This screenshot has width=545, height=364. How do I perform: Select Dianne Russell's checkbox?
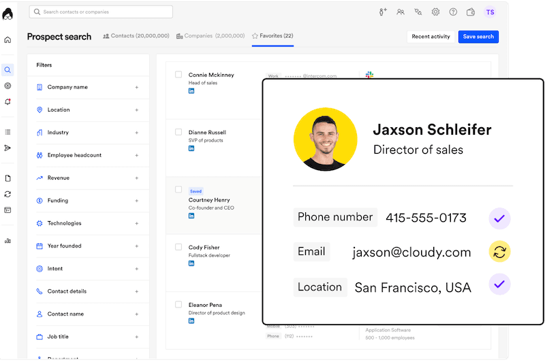pos(178,132)
